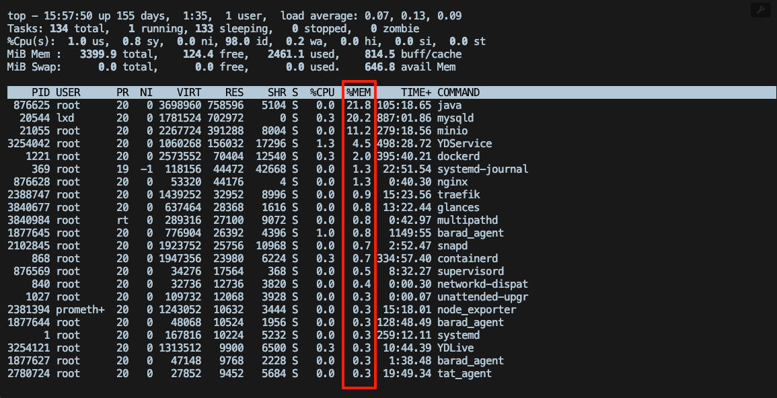Screen dimensions: 777x398
Task: Click the VIRT column header
Action: click(x=190, y=92)
